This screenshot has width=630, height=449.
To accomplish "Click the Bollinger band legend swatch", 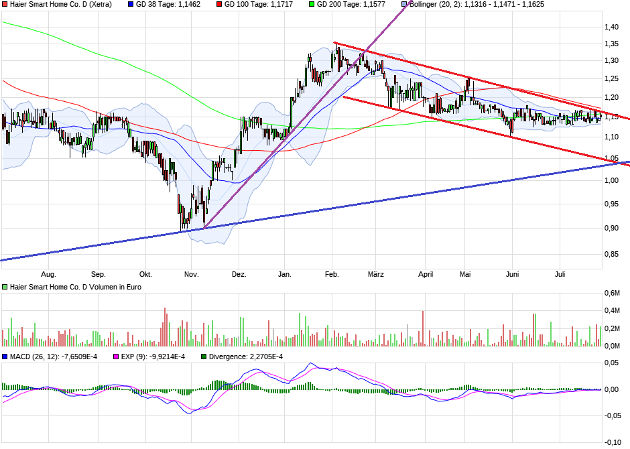I will pyautogui.click(x=404, y=4).
